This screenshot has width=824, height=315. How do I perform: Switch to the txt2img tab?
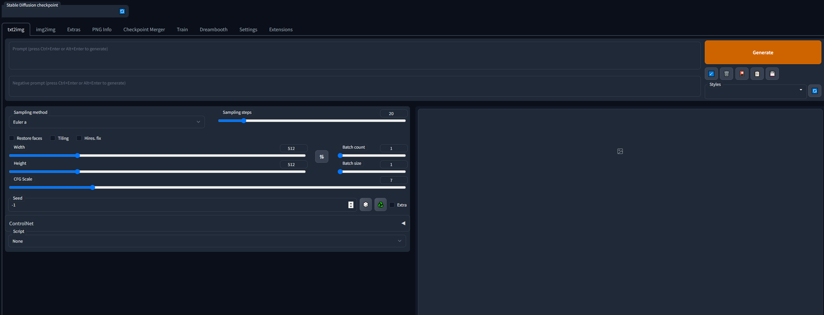coord(16,30)
